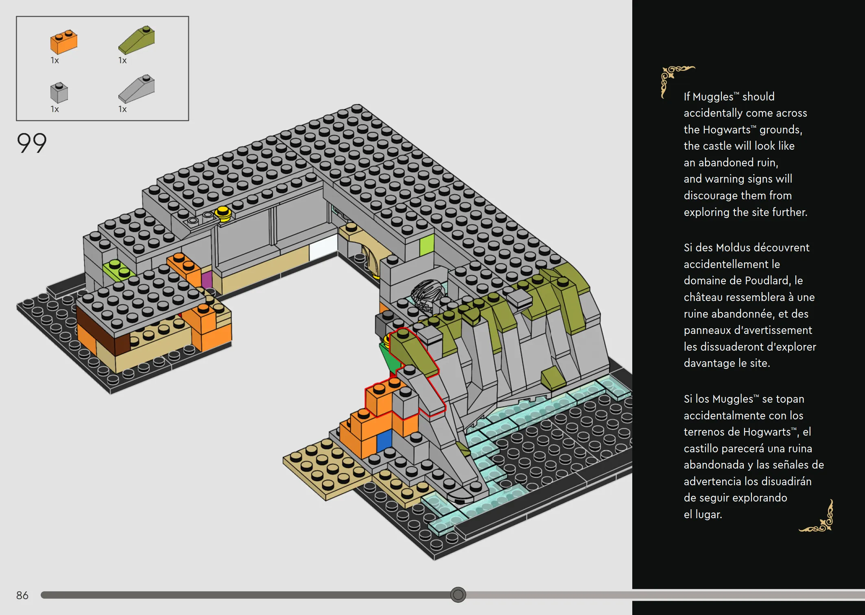Click the page progress slider handle
This screenshot has height=615, width=865.
458,595
